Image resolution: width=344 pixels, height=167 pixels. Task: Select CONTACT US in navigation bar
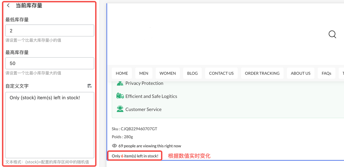point(221,73)
